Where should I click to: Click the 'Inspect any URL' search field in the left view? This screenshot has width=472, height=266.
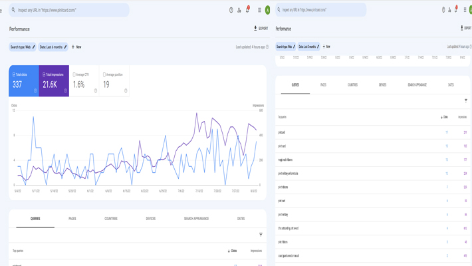(69, 10)
